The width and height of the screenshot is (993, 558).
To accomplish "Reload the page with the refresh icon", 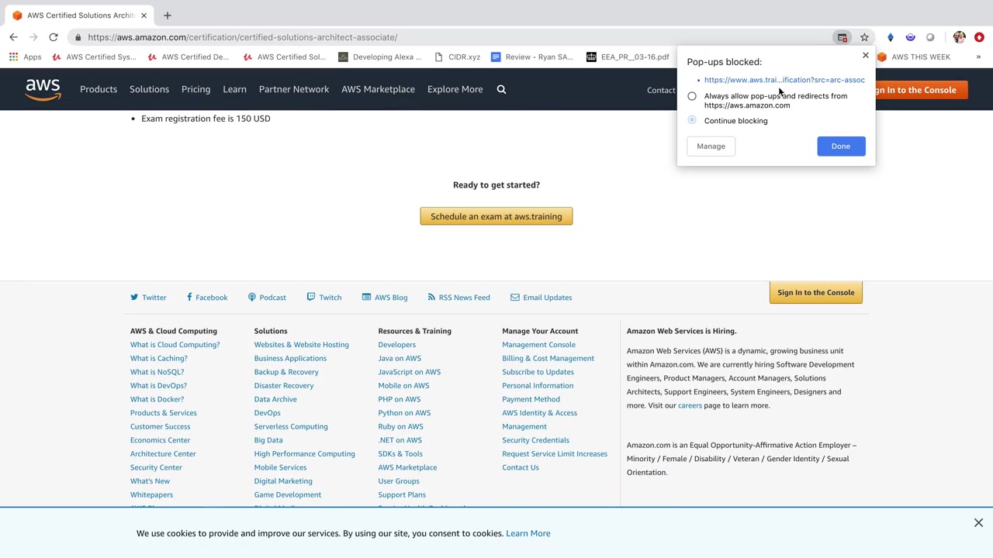I will click(x=54, y=37).
